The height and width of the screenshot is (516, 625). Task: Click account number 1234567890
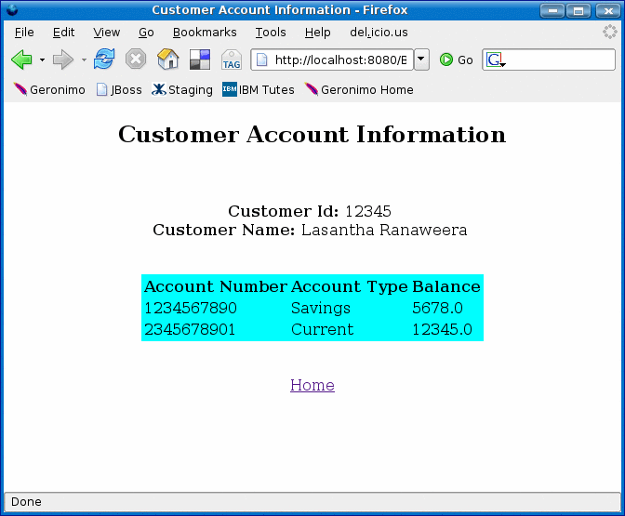[x=191, y=308]
